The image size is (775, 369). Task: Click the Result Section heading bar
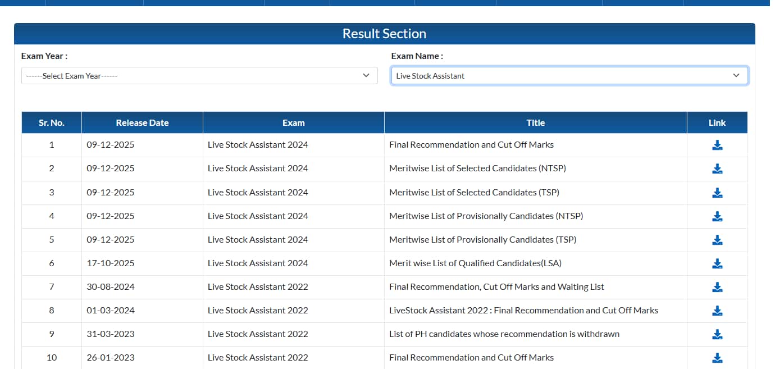click(384, 34)
